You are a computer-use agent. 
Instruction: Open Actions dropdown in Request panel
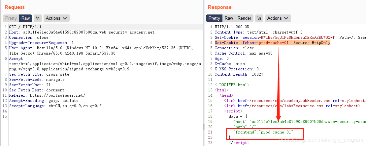click(56, 18)
